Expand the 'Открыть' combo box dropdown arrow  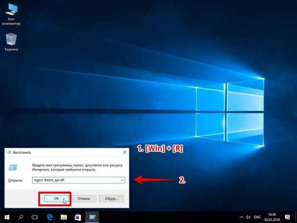click(x=123, y=180)
